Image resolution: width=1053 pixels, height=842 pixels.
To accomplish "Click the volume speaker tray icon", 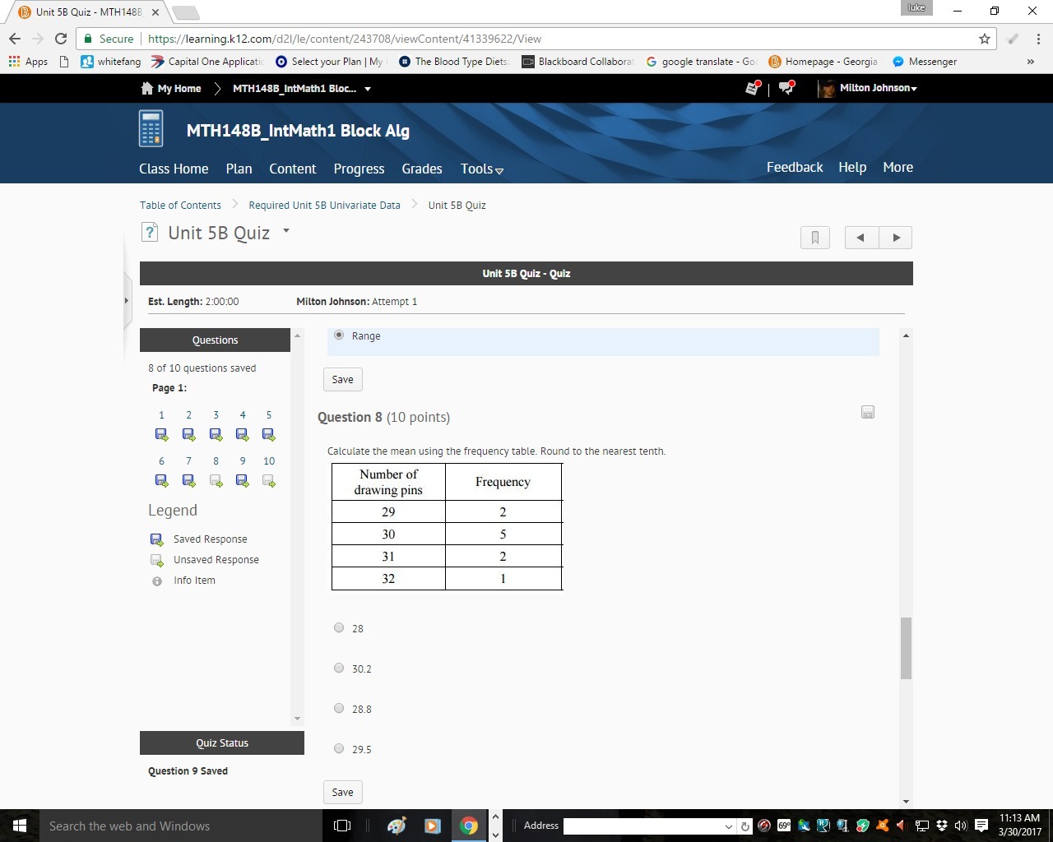I will (x=960, y=826).
